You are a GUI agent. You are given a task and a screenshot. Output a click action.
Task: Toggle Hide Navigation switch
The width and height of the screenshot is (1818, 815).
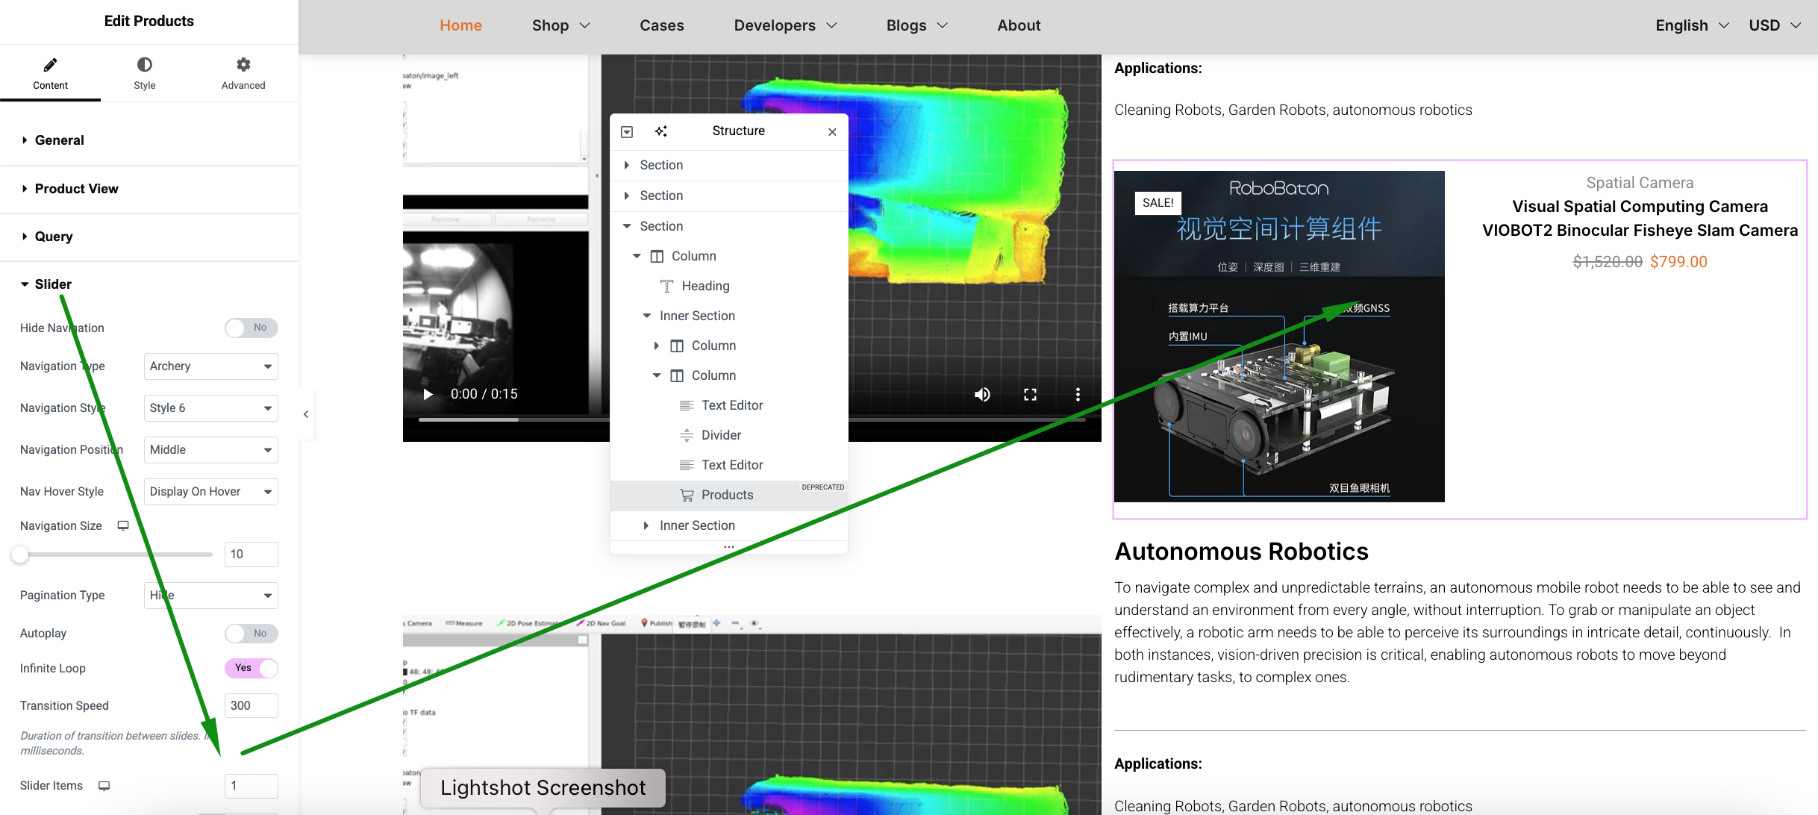tap(252, 328)
